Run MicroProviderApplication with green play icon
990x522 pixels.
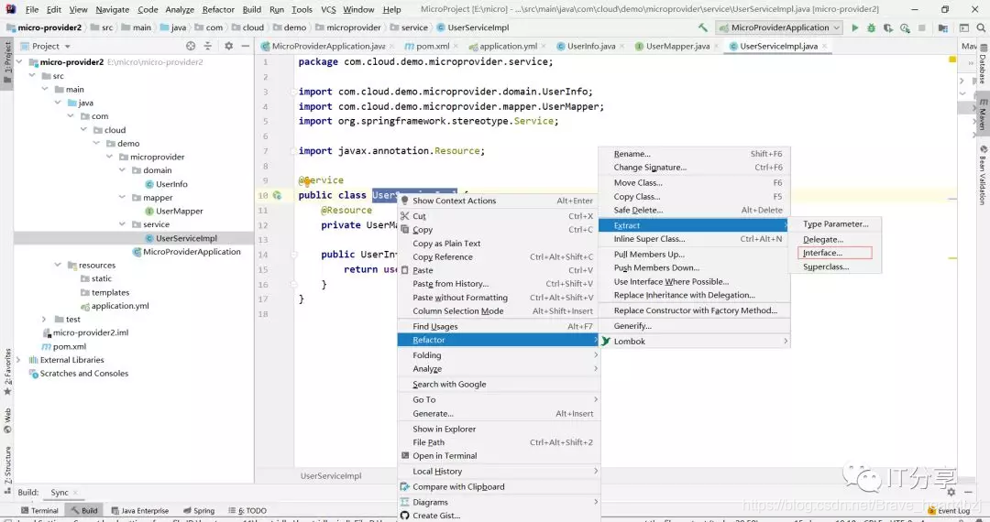click(x=855, y=27)
